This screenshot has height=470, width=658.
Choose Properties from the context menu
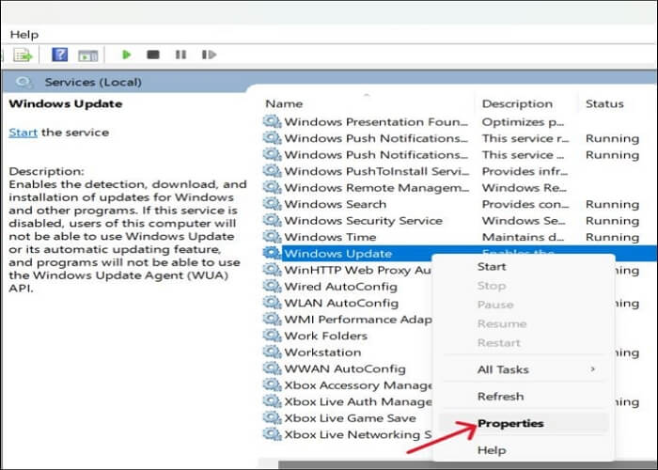pos(509,423)
